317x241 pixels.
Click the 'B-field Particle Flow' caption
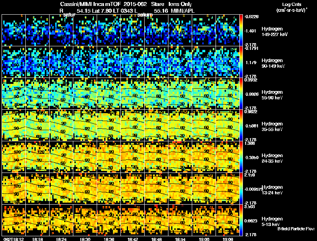[x=296, y=229]
